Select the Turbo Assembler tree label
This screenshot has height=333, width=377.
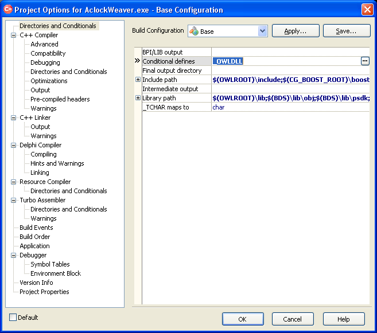point(42,200)
